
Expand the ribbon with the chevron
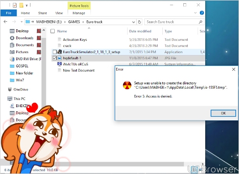[195, 13]
